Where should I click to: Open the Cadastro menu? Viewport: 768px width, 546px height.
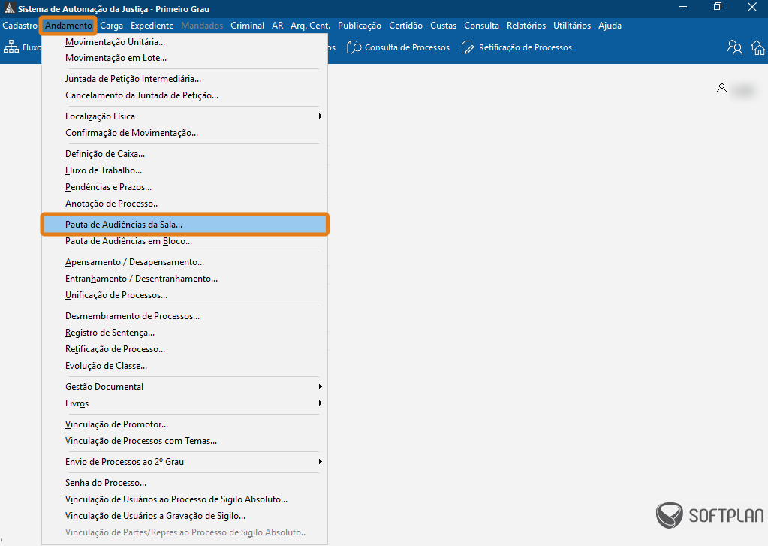click(x=20, y=26)
